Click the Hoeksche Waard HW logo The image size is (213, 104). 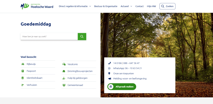click(x=37, y=6)
